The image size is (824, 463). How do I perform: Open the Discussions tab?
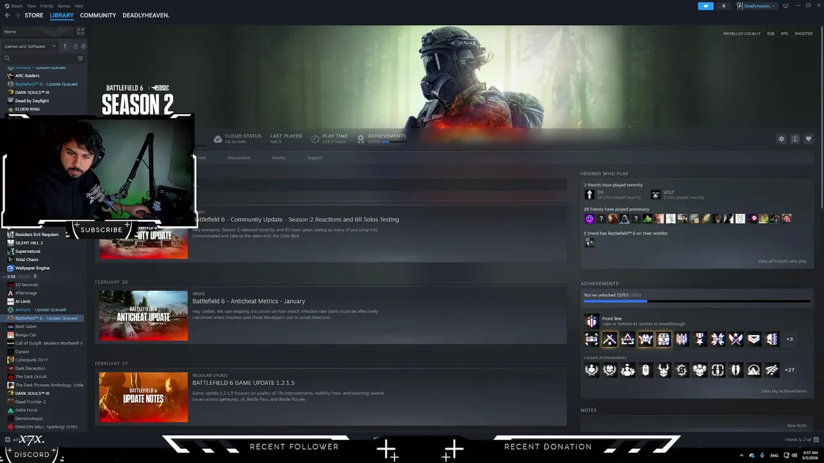pyautogui.click(x=239, y=158)
